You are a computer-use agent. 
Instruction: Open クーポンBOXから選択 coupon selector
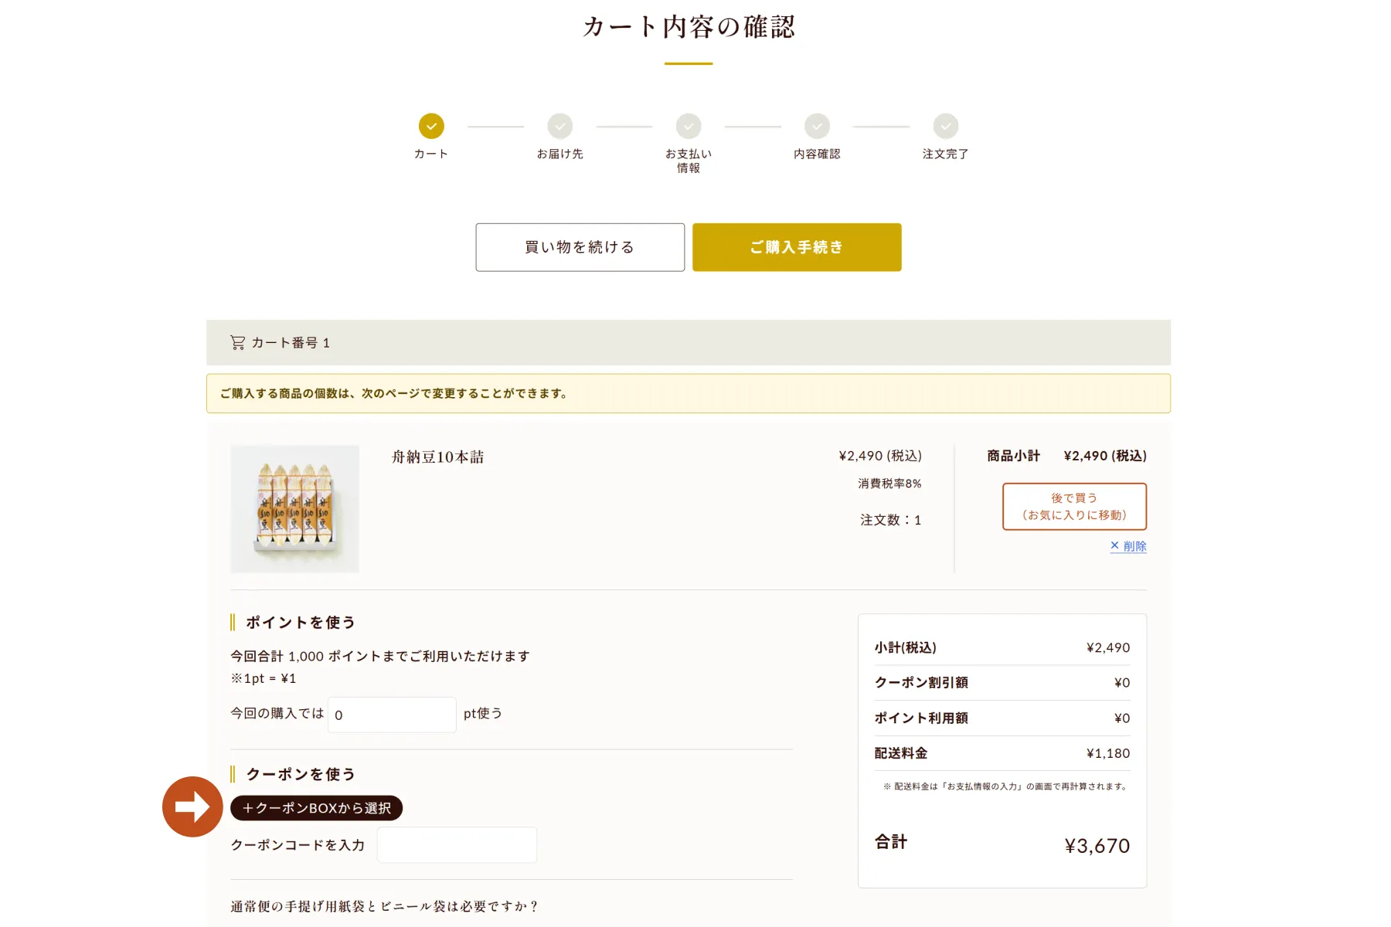pyautogui.click(x=317, y=808)
